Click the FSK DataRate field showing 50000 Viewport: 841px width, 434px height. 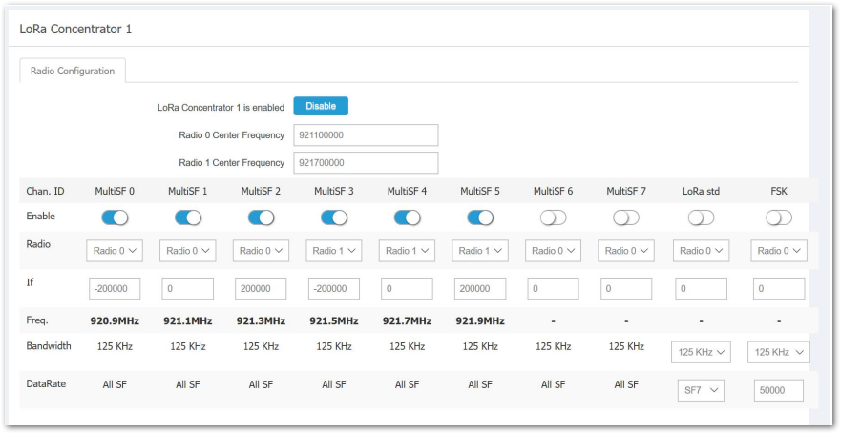click(779, 390)
